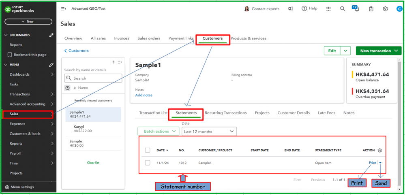Select customer Sample HK$0.00
Image resolution: width=405 pixels, height=195 pixels.
click(x=93, y=144)
